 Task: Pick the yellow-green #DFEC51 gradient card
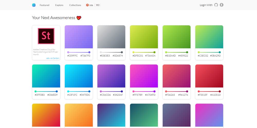[144, 37]
